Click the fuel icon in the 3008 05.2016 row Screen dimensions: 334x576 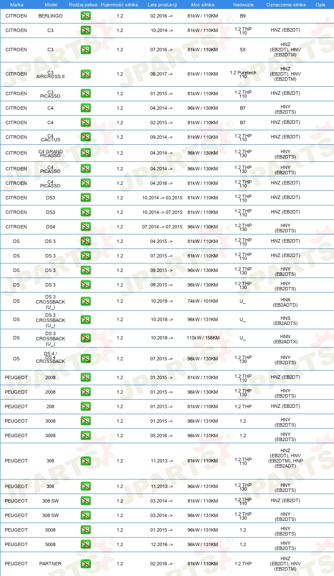click(85, 436)
